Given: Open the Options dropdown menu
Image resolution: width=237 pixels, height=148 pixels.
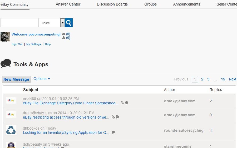Looking at the screenshot, I should [42, 79].
